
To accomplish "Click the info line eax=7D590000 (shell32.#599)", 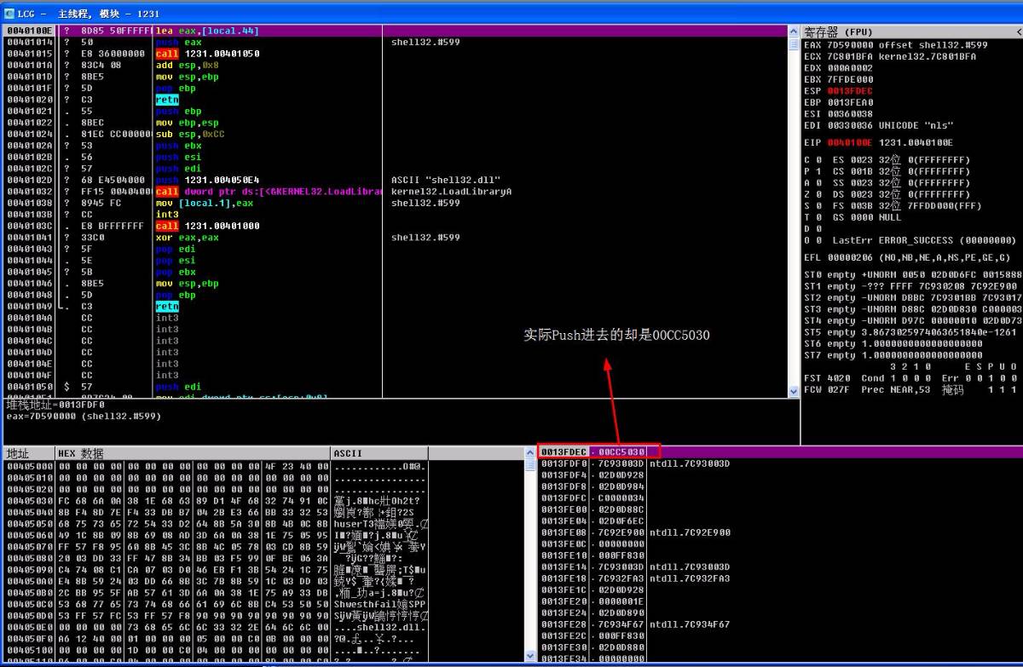I will 84,417.
